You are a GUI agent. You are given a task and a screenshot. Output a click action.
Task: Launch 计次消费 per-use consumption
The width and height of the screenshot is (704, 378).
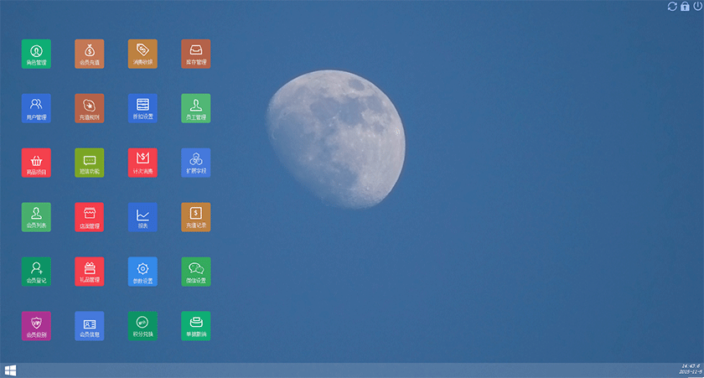(x=142, y=163)
